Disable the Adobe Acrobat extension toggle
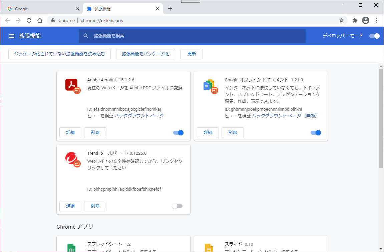This screenshot has width=384, height=252. pyautogui.click(x=178, y=133)
